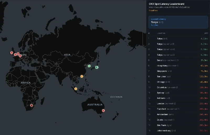The height and width of the screenshot is (135, 210).
Task: Click the OCEANIA label on the map
Action: (116, 97)
